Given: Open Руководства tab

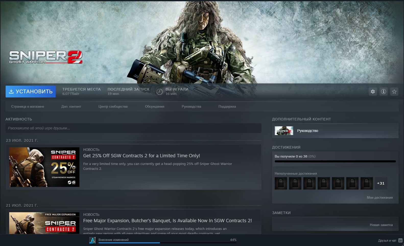Looking at the screenshot, I should click(192, 107).
